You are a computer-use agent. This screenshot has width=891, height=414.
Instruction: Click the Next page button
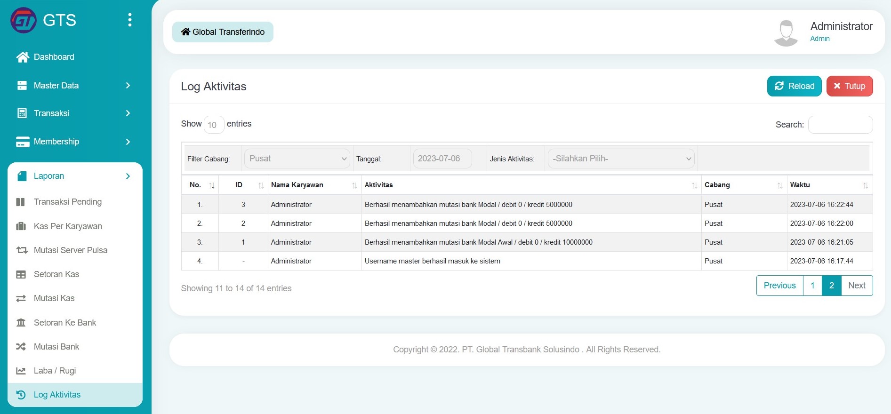[x=857, y=286]
